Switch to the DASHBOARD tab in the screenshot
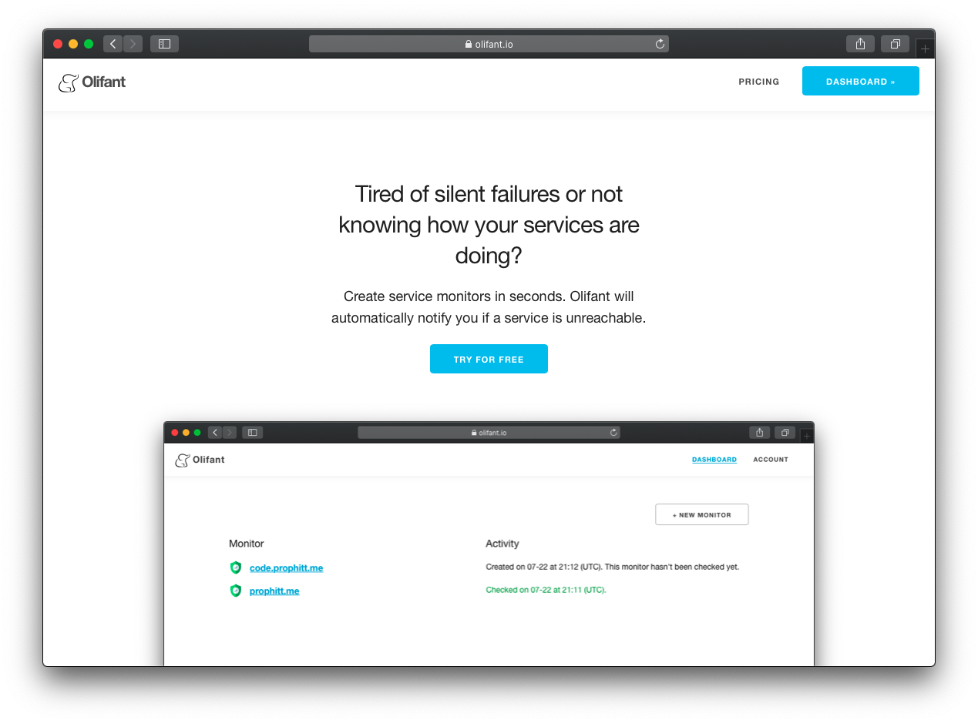The width and height of the screenshot is (978, 723). 714,459
